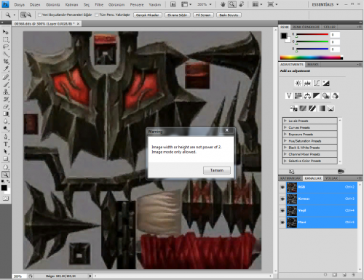Click the red R color slider
Screen dimensions: 364x280
(x=312, y=35)
